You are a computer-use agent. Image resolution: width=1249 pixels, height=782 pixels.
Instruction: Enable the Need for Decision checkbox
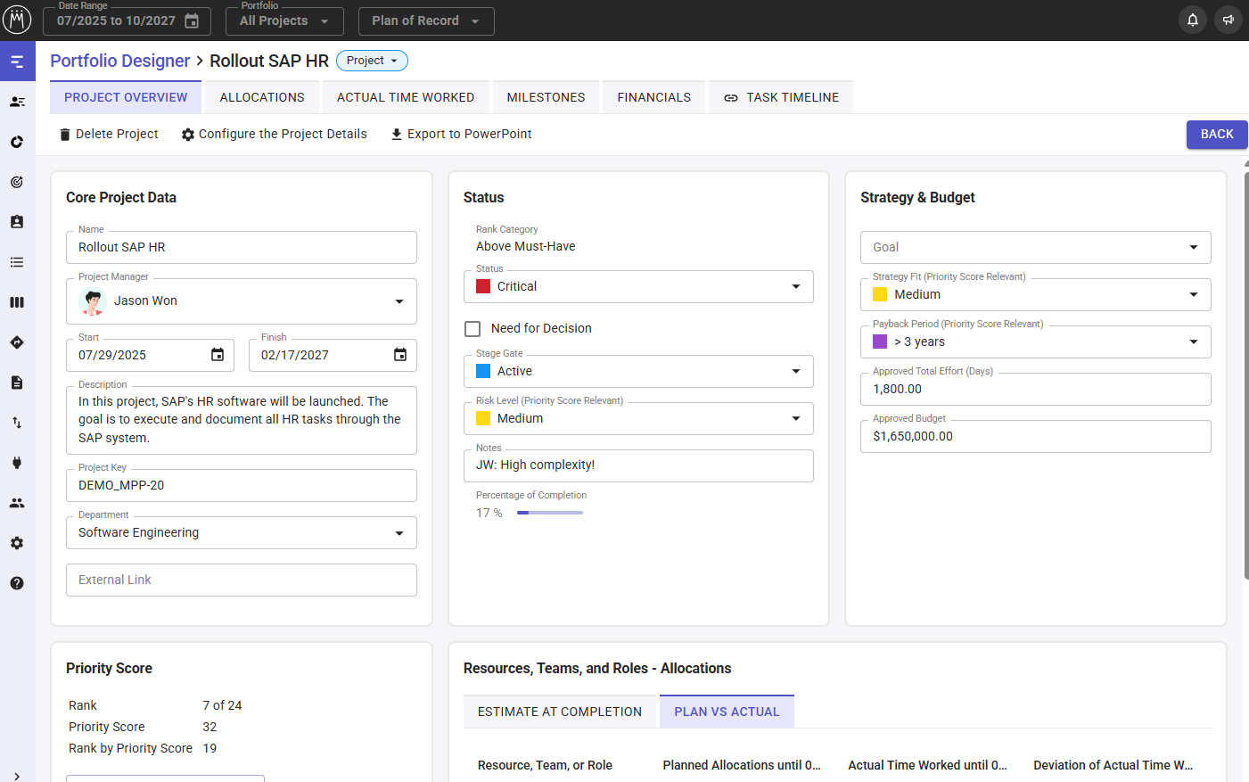tap(472, 328)
